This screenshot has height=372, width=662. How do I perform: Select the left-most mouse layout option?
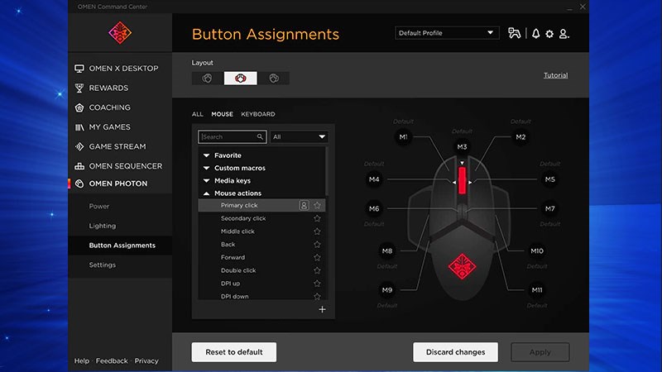pos(208,79)
